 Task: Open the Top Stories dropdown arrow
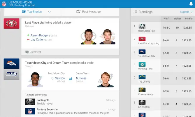point(49,12)
